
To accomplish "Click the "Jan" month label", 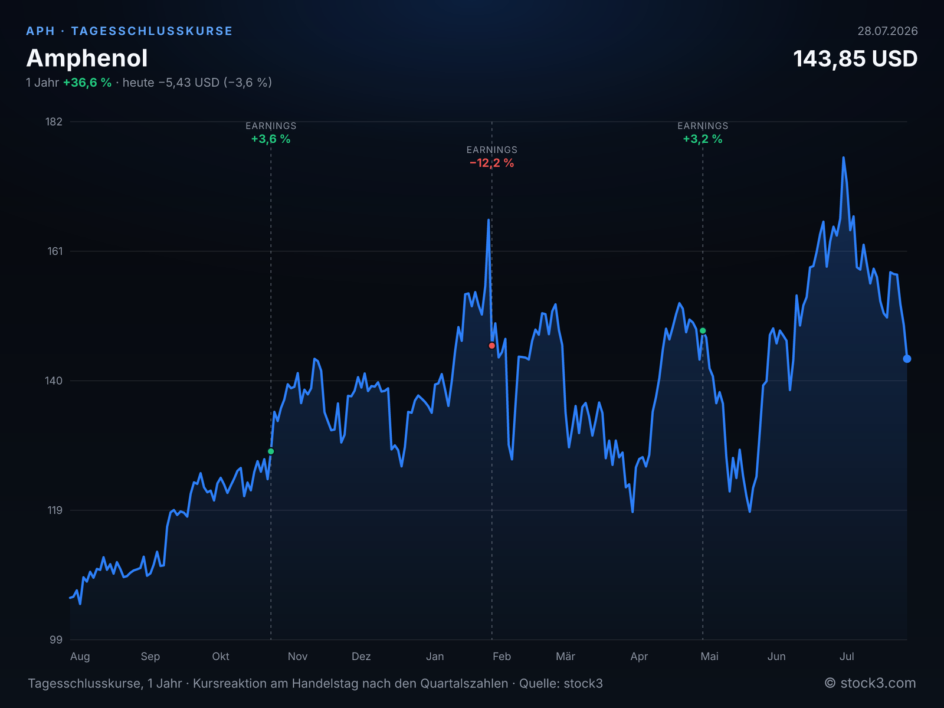I will (x=435, y=657).
